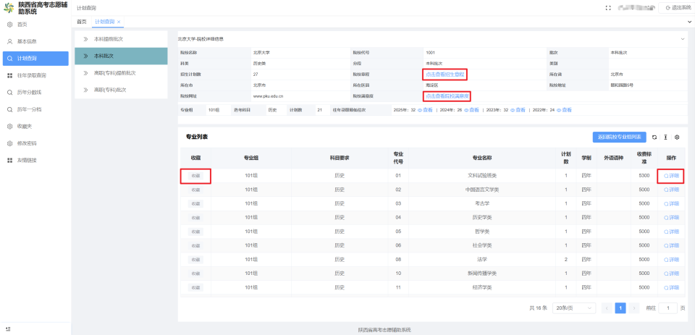Screen dimensions: 695x335
Task: Open 详细 for 中国语言文学类
Action: [671, 190]
